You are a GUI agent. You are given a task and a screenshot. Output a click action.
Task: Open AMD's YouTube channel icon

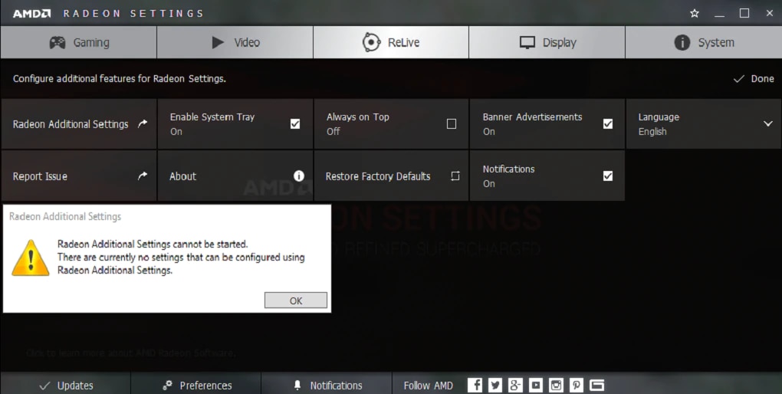pos(536,385)
